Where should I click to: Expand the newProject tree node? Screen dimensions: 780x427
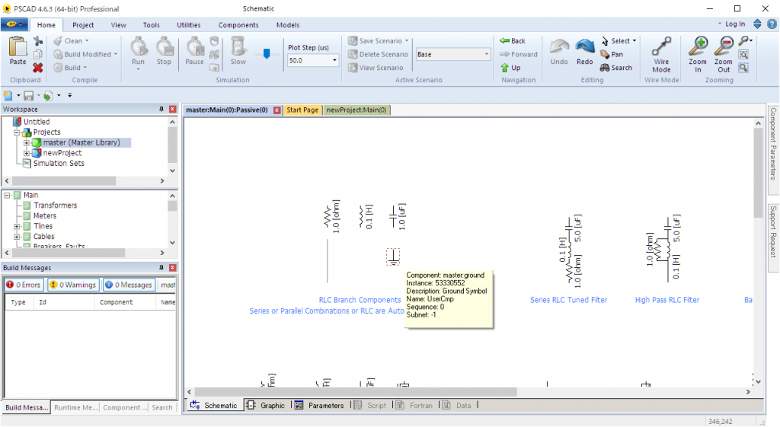27,153
